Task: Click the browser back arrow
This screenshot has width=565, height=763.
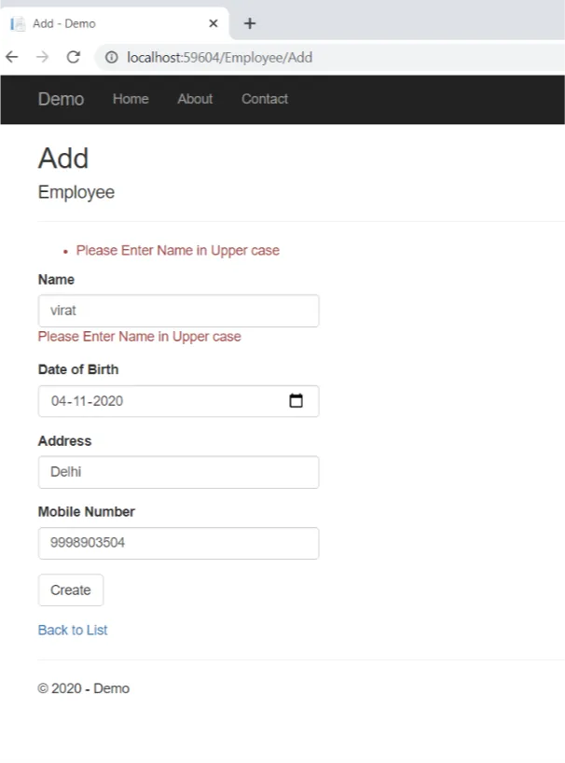Action: [12, 58]
